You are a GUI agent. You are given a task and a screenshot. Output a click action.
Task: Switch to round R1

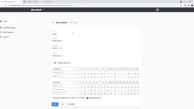72,23
